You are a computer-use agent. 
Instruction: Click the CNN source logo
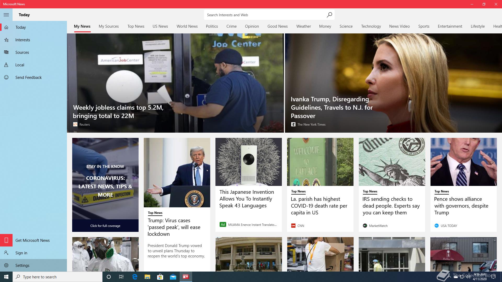pyautogui.click(x=293, y=226)
